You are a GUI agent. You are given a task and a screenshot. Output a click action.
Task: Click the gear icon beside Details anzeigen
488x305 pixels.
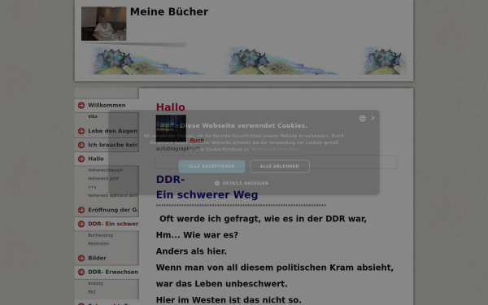tap(217, 183)
